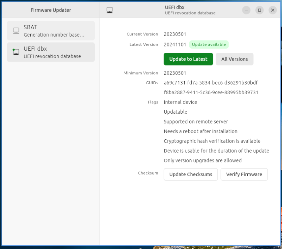Image resolution: width=282 pixels, height=249 pixels.
Task: Click the Needs a reboot after installation flag
Action: pyautogui.click(x=200, y=131)
